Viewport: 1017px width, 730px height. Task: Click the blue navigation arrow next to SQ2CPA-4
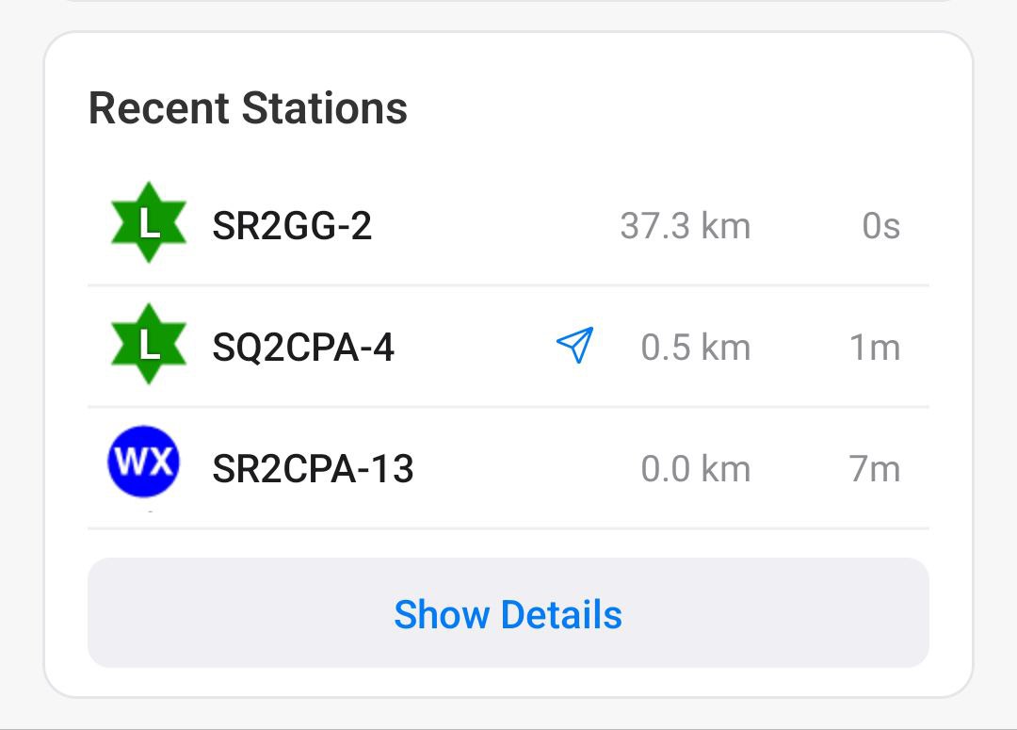click(575, 346)
